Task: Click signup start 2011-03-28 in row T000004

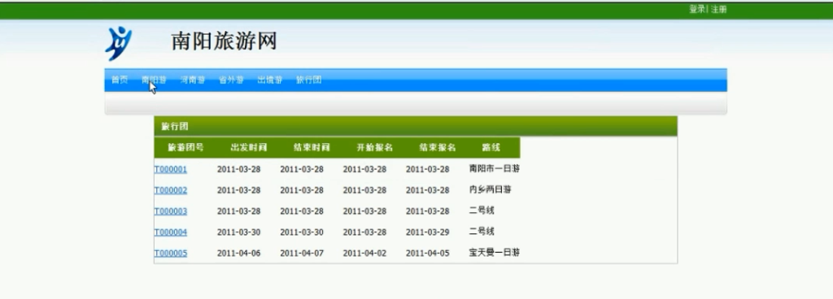Action: (364, 232)
